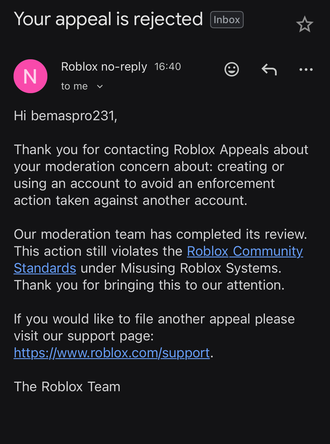Click the pink sender avatar with letter N

tap(30, 76)
